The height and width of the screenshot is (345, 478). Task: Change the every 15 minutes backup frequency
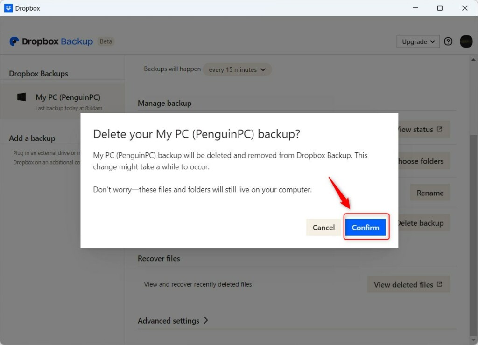pyautogui.click(x=237, y=70)
